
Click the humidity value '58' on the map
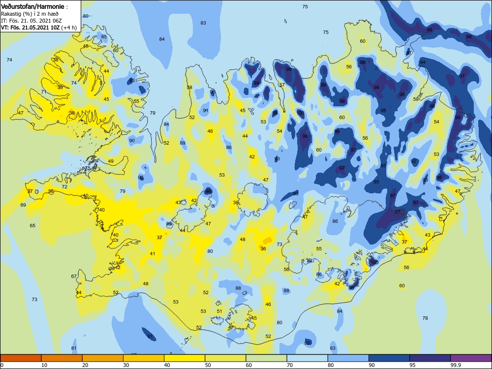(x=189, y=88)
